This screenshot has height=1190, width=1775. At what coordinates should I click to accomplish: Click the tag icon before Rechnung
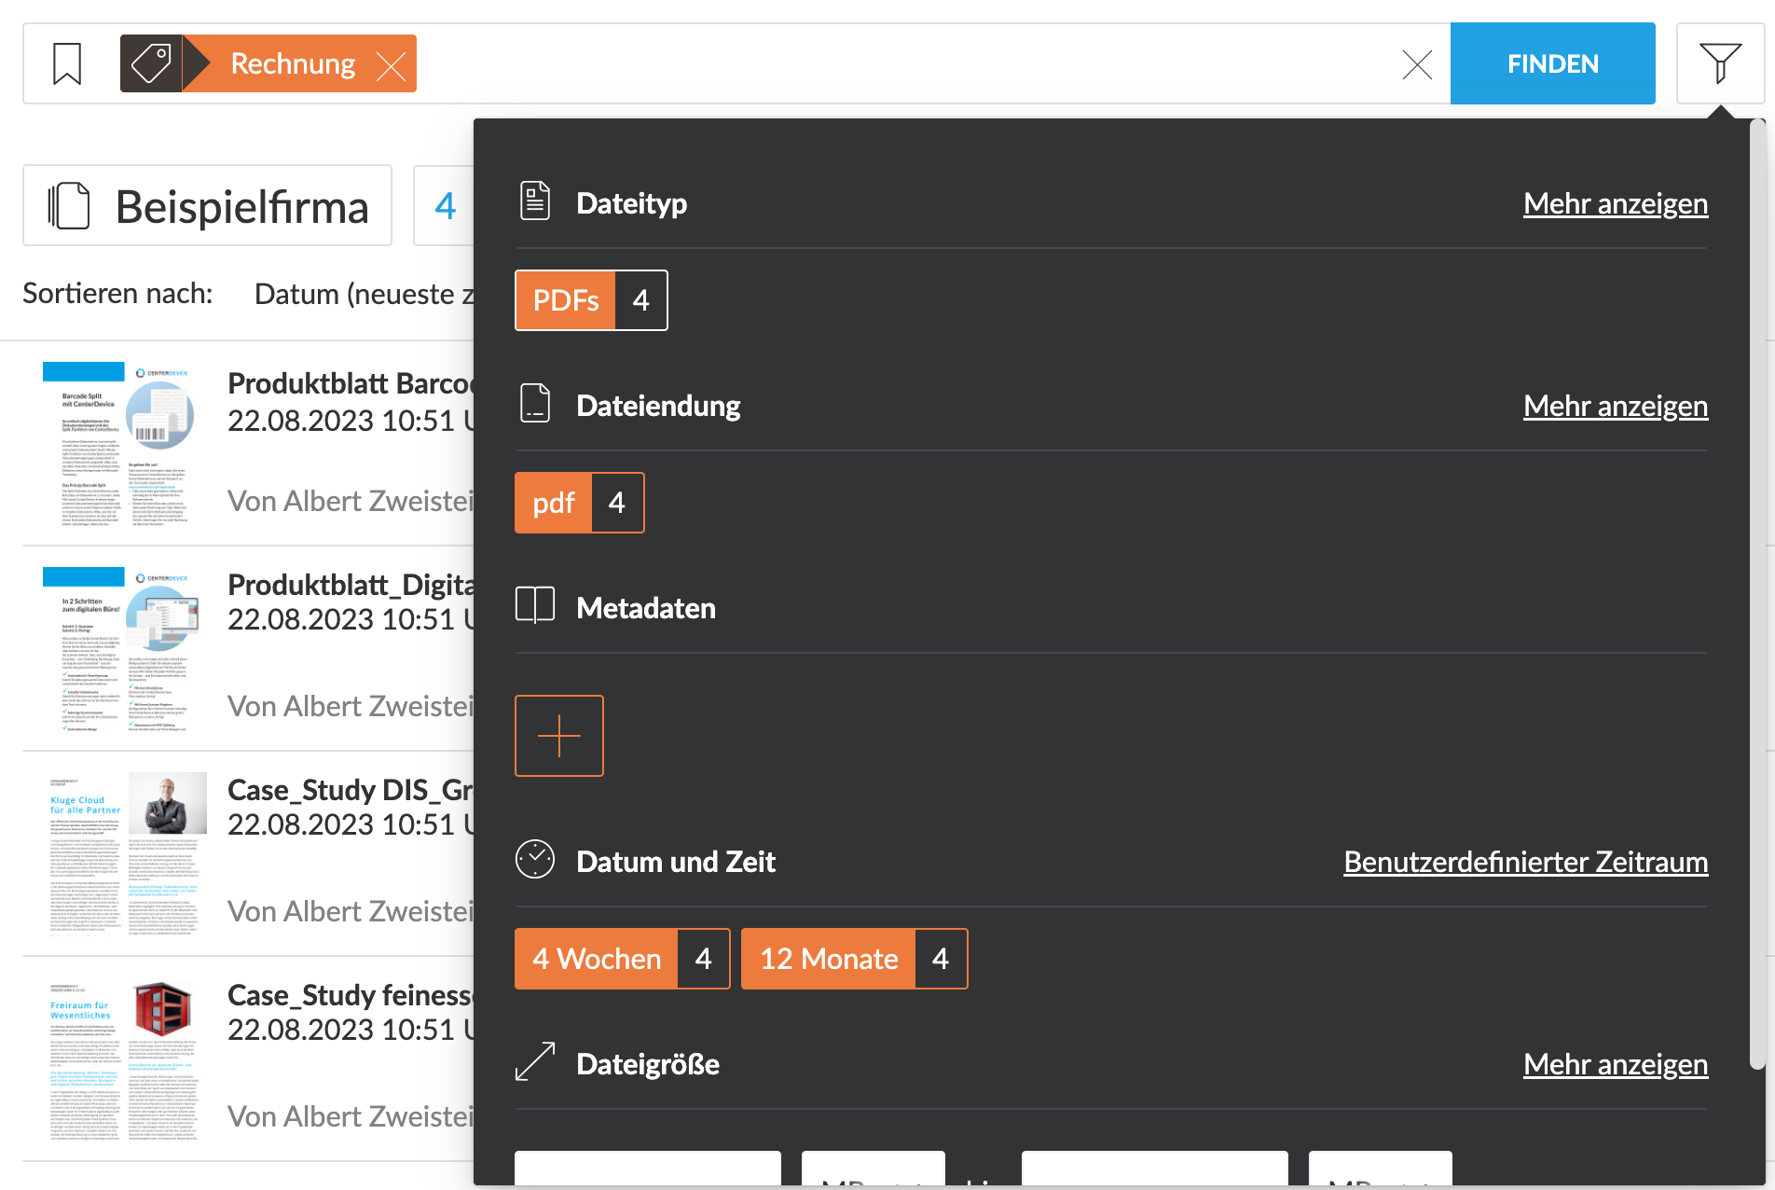coord(151,63)
